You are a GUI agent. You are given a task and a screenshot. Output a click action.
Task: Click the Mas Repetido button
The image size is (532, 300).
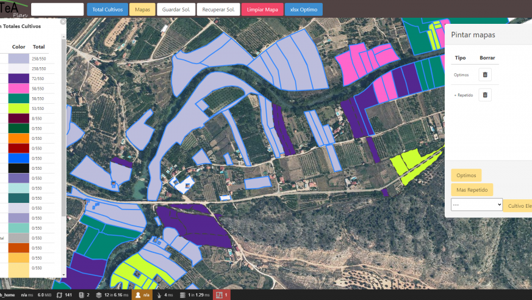(472, 190)
